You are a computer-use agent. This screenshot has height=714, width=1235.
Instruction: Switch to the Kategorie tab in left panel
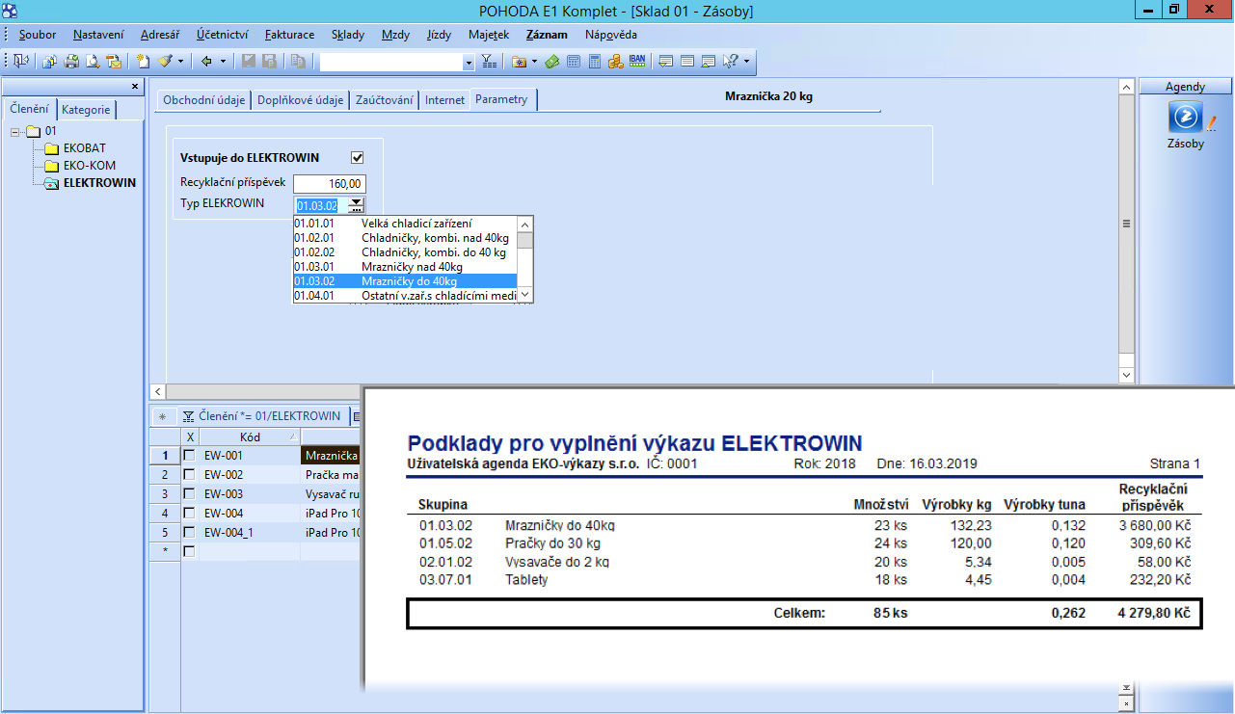point(86,110)
